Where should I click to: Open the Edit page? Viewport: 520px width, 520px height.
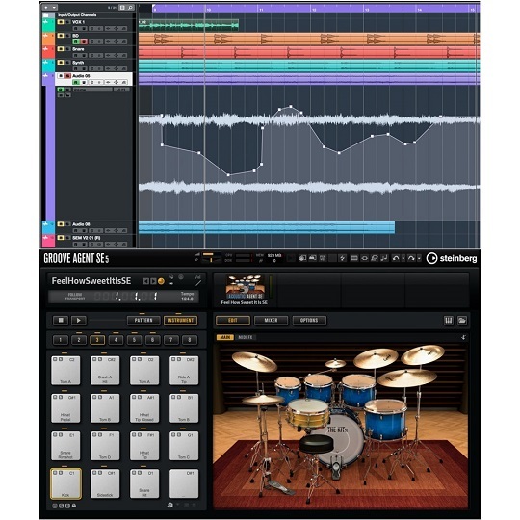point(233,320)
